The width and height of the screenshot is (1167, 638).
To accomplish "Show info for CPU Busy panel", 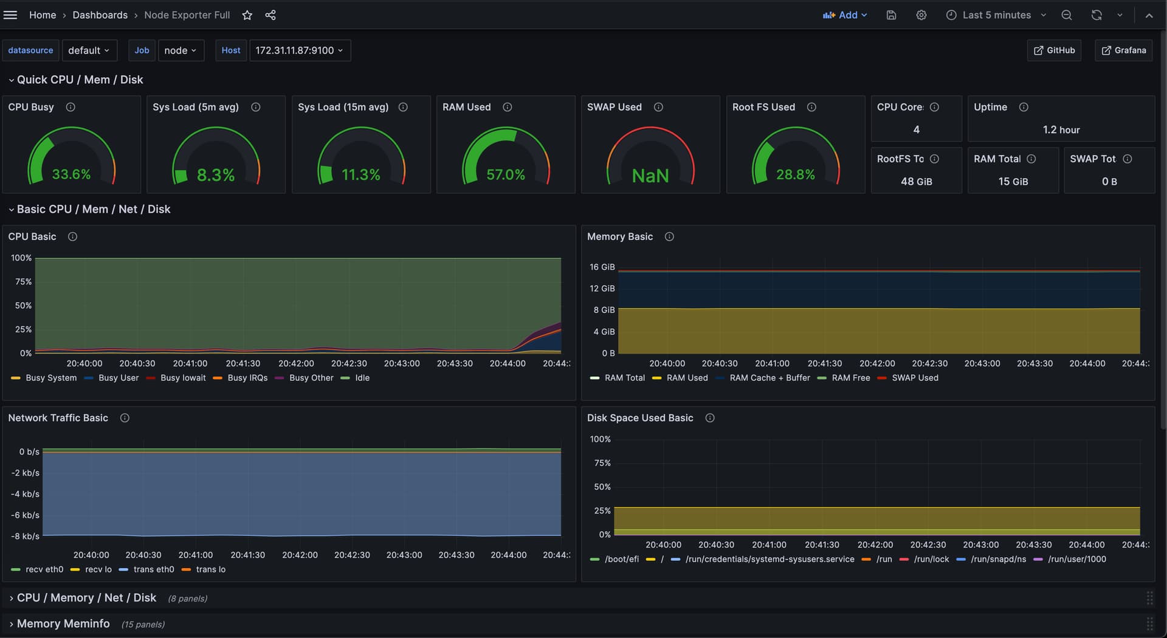I will [71, 107].
